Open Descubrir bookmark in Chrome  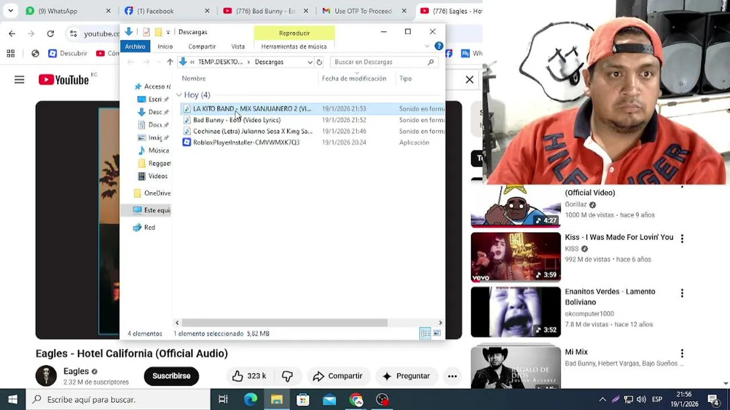[x=68, y=54]
